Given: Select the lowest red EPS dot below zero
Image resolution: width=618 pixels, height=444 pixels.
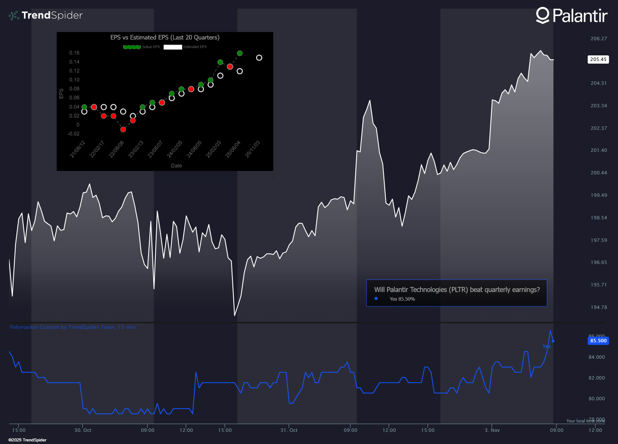Looking at the screenshot, I should pos(123,129).
